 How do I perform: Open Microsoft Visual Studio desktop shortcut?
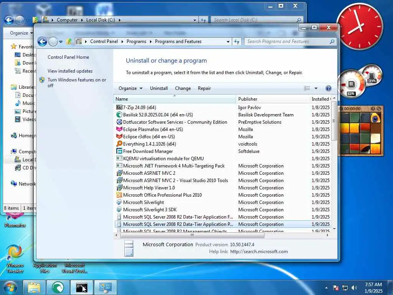74,268
